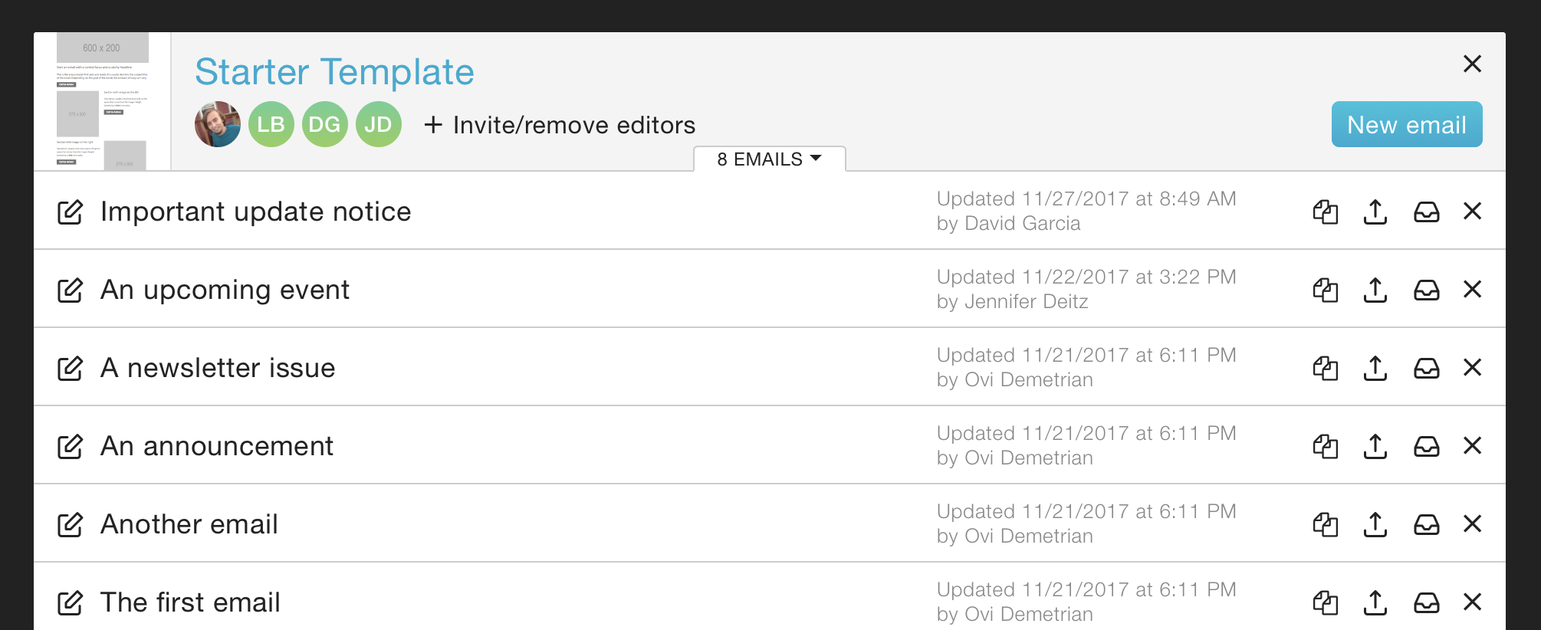Open Invite/remove editors link
The height and width of the screenshot is (630, 1541).
pos(560,125)
